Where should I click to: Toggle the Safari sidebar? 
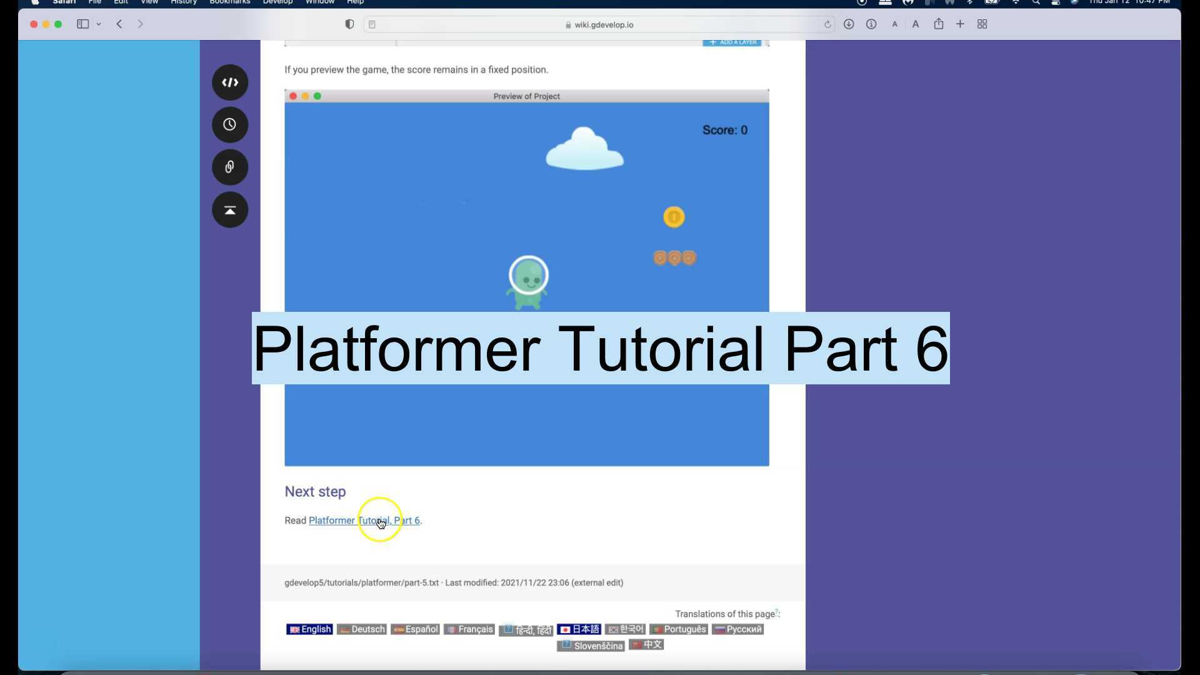pyautogui.click(x=83, y=24)
